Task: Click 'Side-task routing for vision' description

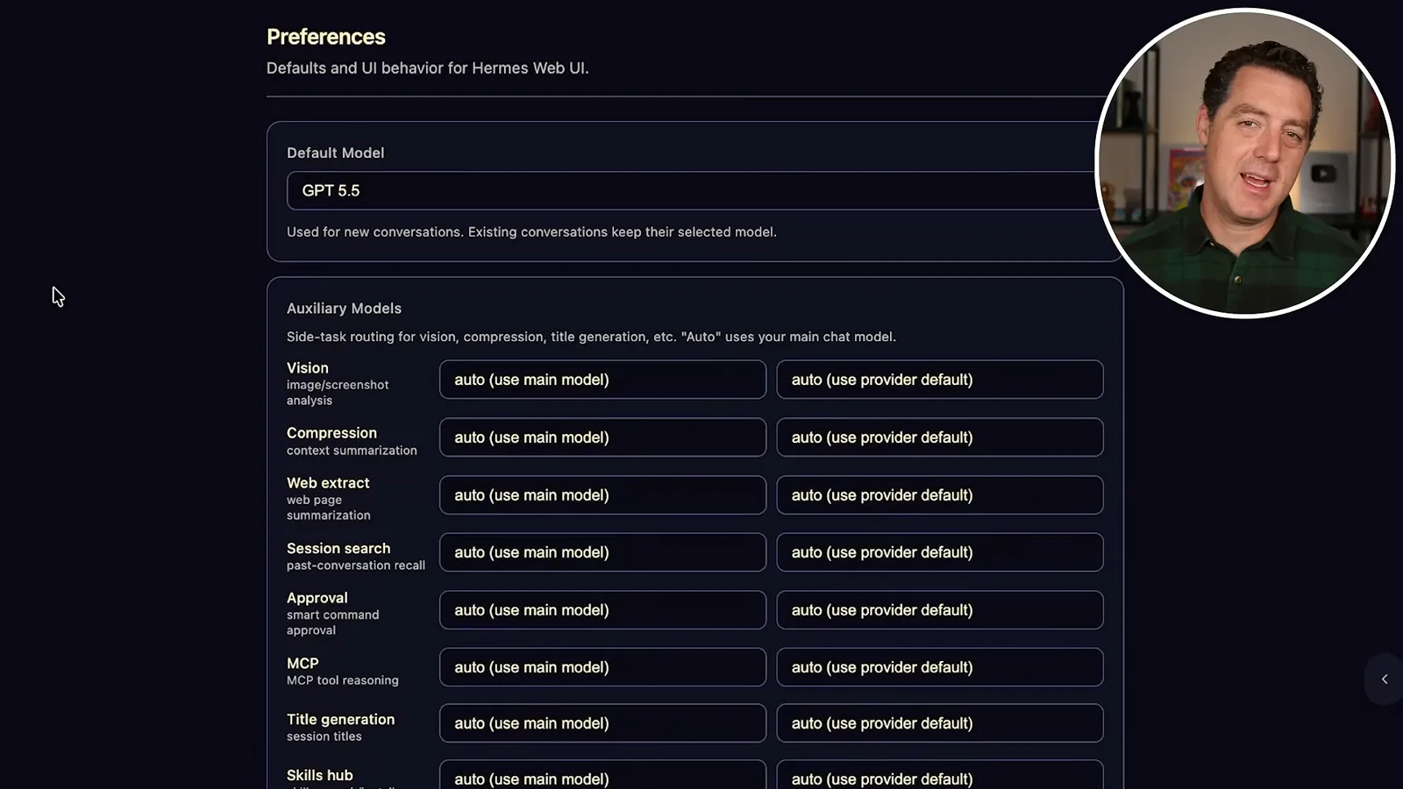Action: (591, 337)
